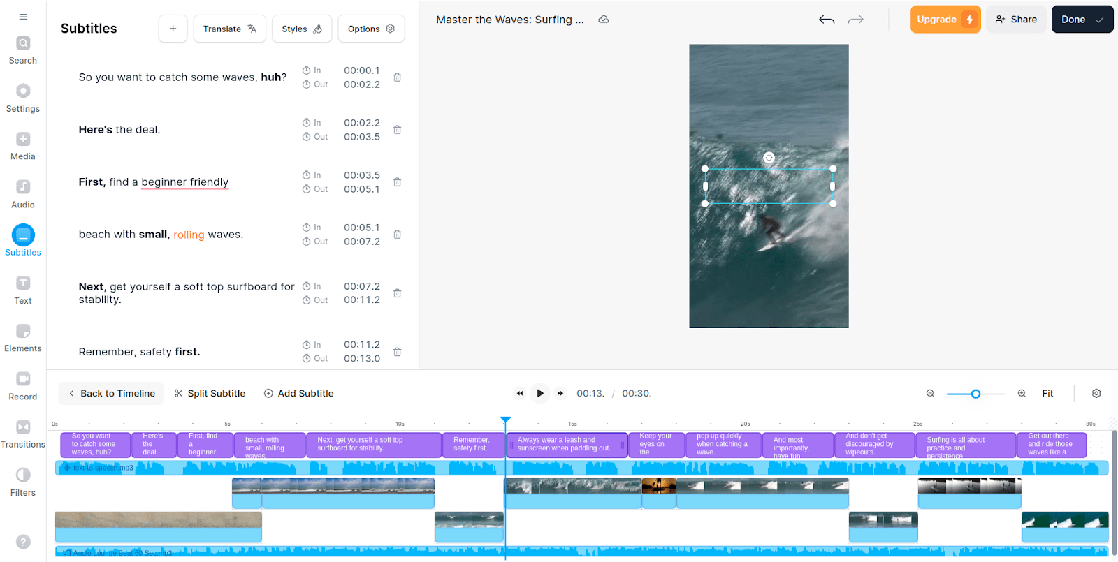Open the Audio panel in sidebar
This screenshot has height=562, width=1118.
coord(23,195)
